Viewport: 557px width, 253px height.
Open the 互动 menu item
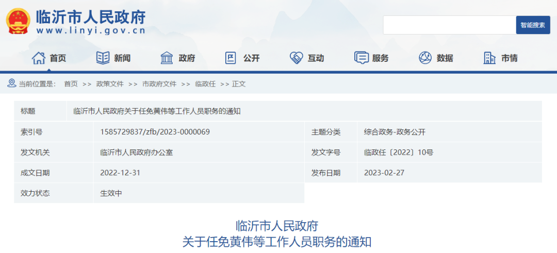[316, 58]
